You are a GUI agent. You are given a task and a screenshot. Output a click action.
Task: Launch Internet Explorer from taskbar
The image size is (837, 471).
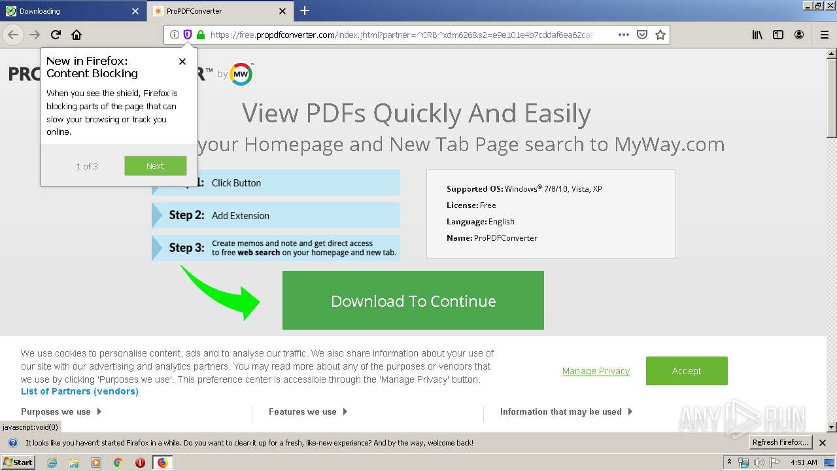[52, 462]
